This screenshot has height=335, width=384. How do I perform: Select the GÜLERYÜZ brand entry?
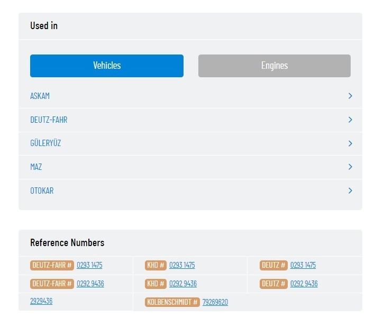coord(45,143)
